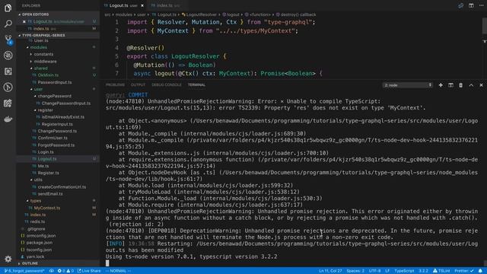Open notifications bell in status bar
Viewport: 487px width, 274px height.
480,271
